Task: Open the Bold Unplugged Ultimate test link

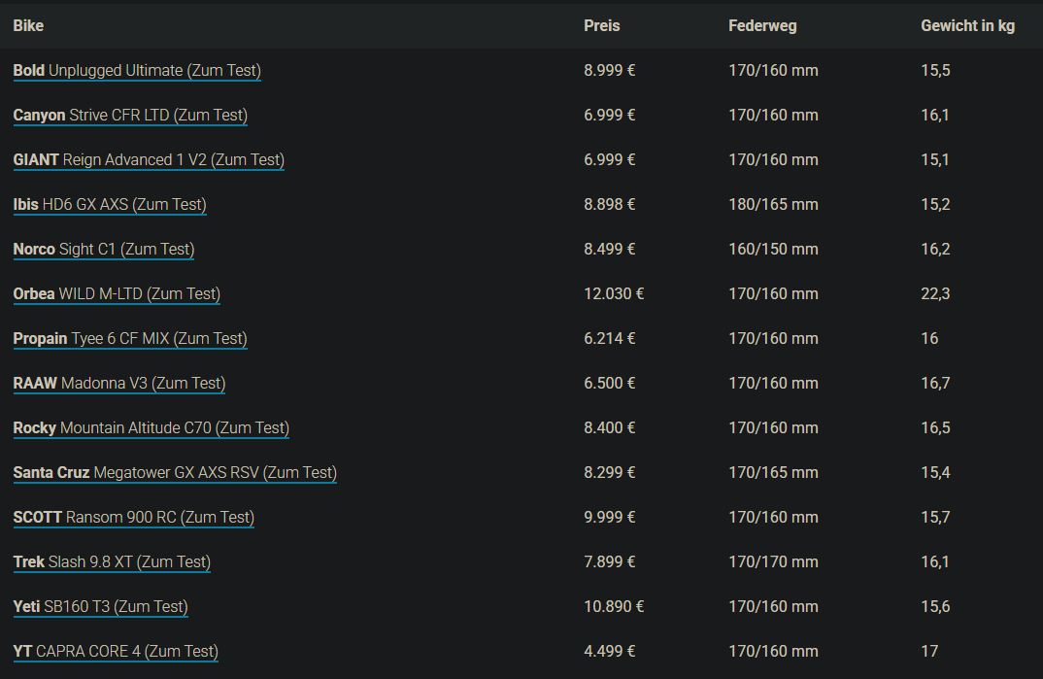Action: (x=137, y=71)
